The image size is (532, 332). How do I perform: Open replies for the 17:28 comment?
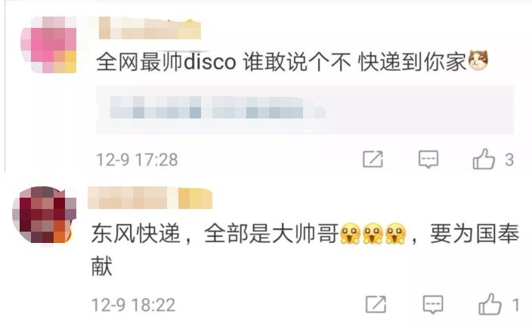[428, 159]
